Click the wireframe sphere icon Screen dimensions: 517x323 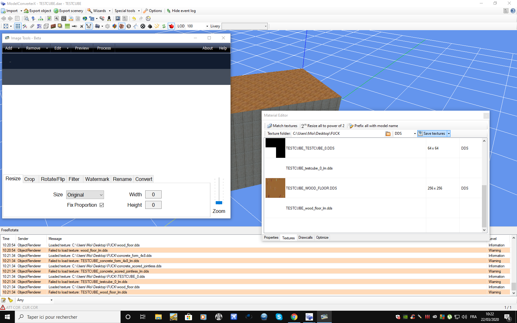pyautogui.click(x=107, y=26)
